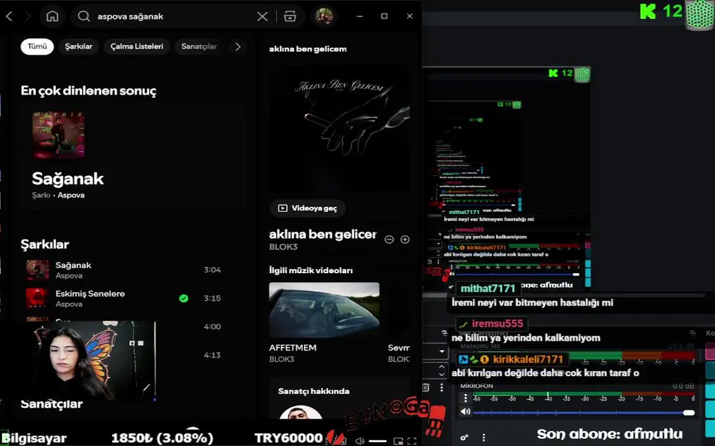Add track to library with plus icon

pos(405,239)
